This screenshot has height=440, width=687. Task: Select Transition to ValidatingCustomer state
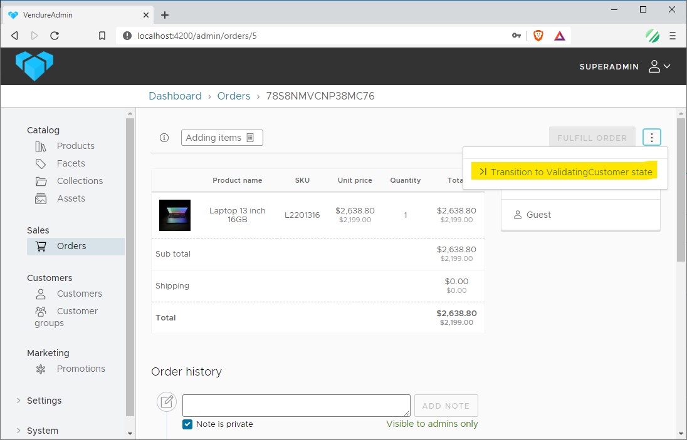[x=565, y=172]
